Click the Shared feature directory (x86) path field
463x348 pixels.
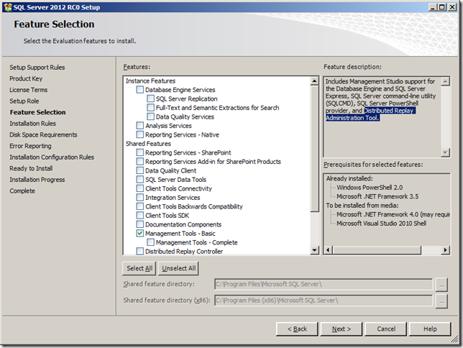tap(324, 301)
